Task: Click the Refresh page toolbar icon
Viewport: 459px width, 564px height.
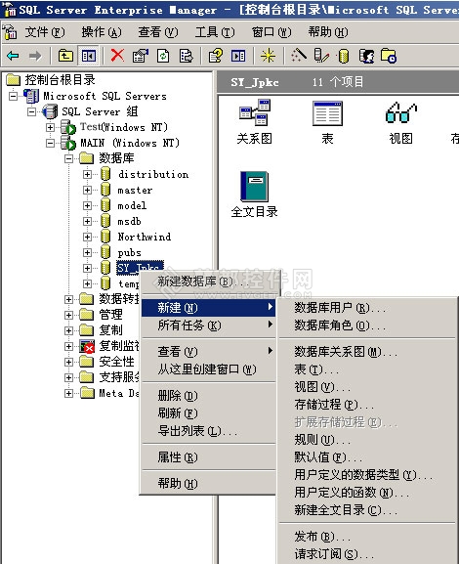Action: coord(163,56)
